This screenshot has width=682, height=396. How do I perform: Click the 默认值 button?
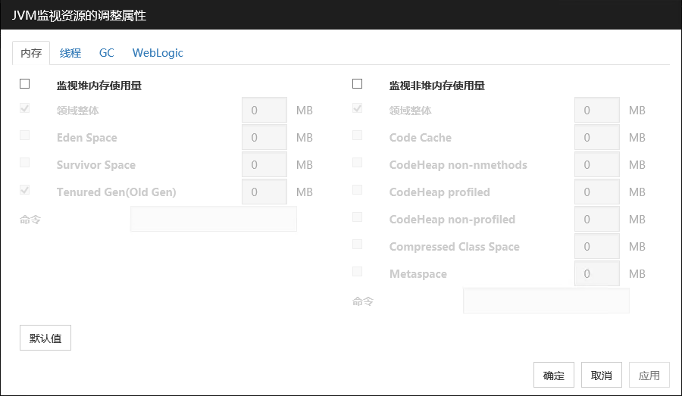click(x=45, y=338)
